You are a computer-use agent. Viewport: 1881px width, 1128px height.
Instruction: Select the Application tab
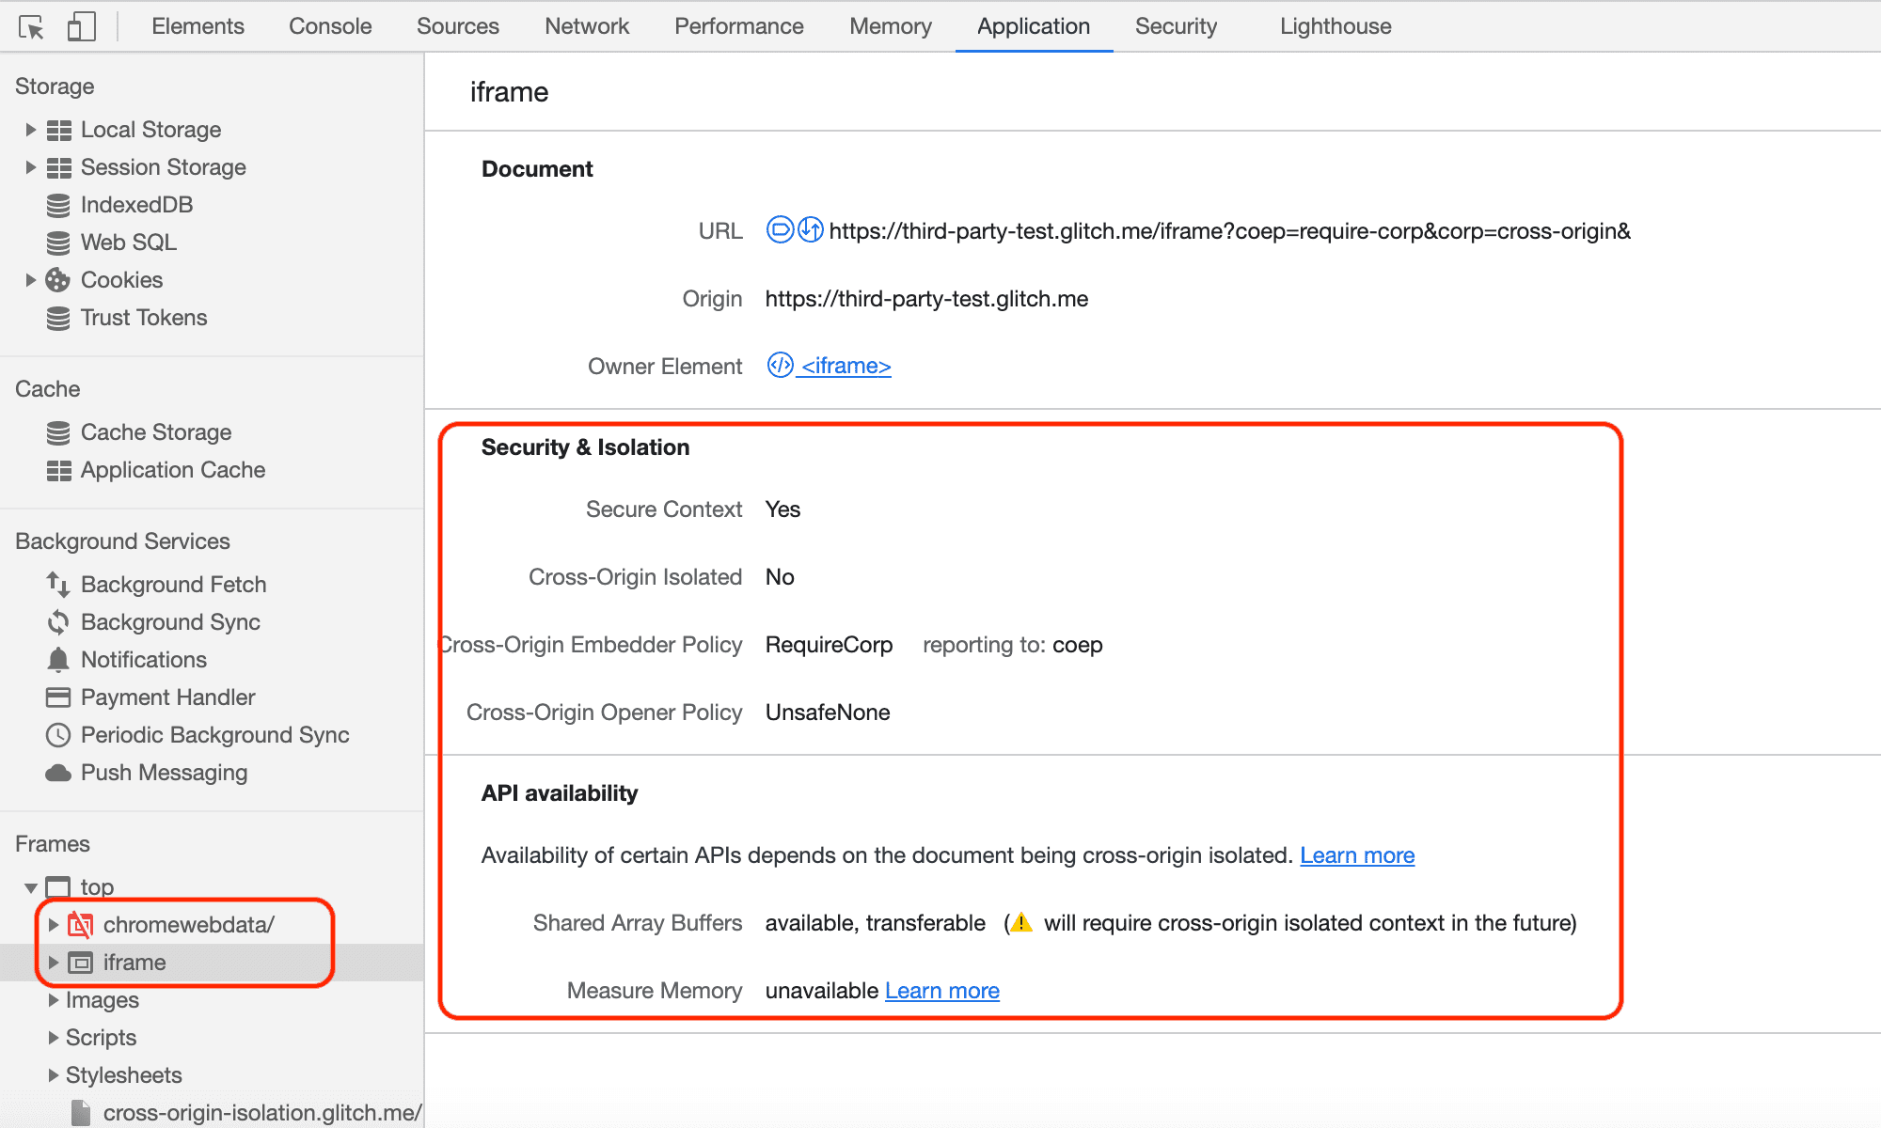click(x=1032, y=24)
